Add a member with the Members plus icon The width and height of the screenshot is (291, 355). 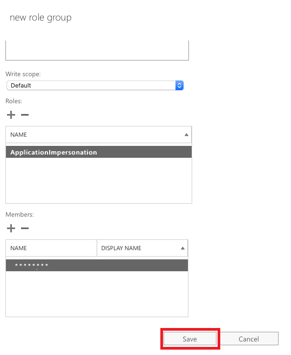11,228
